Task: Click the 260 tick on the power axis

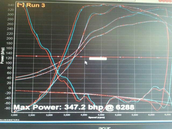Action: pyautogui.click(x=10, y=24)
